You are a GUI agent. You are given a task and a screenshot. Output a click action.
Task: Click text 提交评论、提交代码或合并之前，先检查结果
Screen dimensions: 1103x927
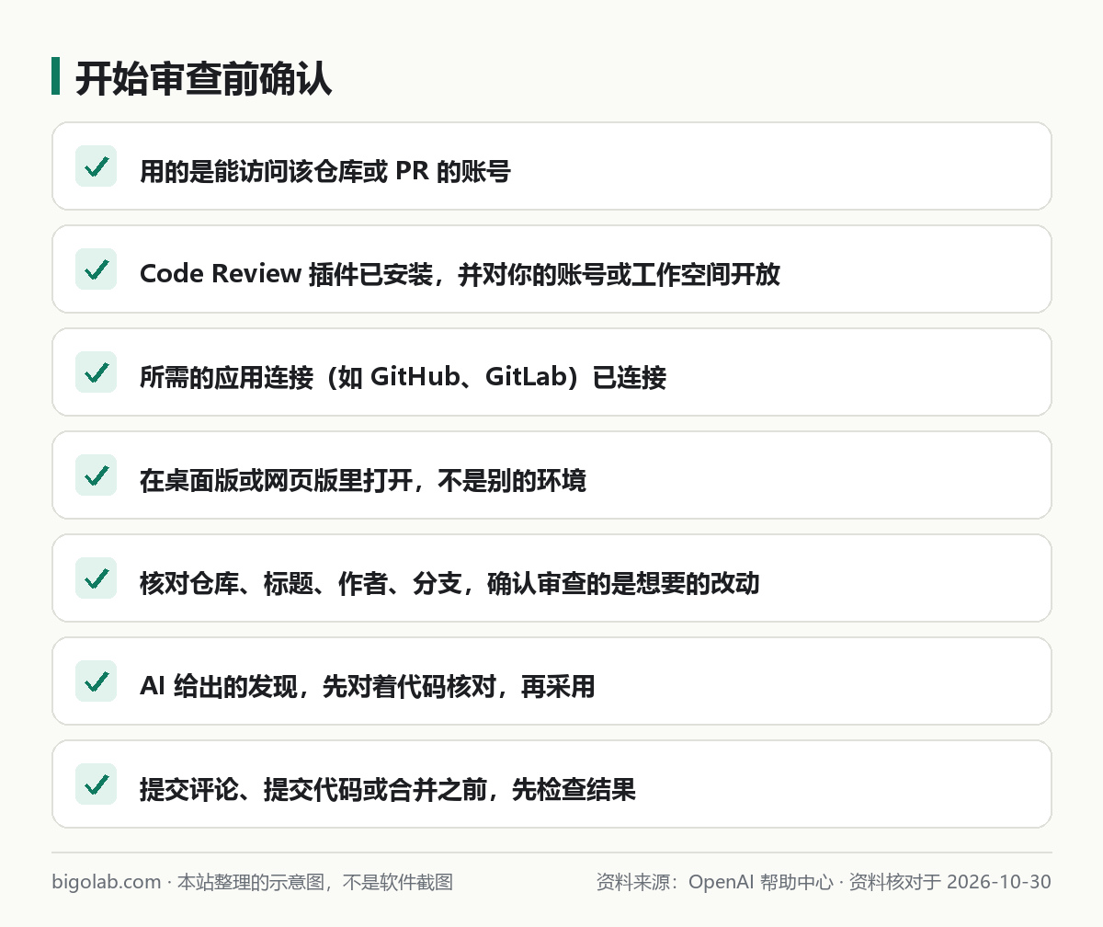(388, 789)
